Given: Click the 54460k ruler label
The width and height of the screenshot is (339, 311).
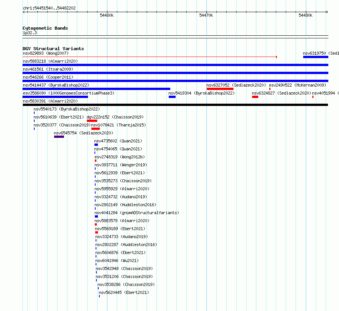Looking at the screenshot, I should click(x=107, y=15).
